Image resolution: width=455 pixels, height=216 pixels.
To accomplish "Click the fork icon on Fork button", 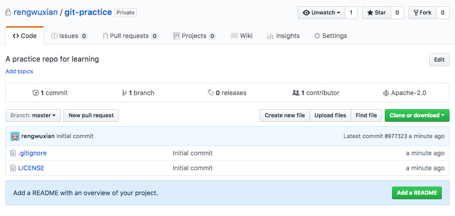I will (416, 13).
